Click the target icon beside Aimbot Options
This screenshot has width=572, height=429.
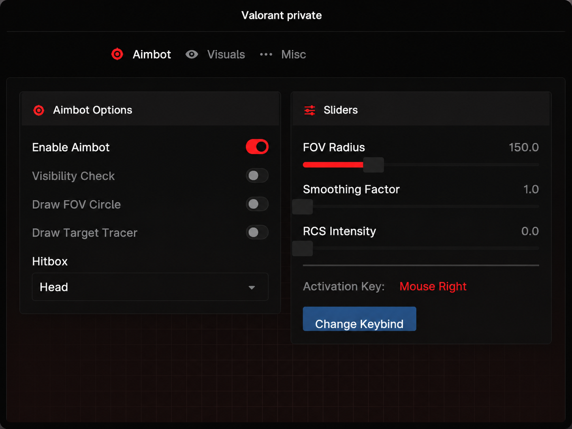click(39, 110)
